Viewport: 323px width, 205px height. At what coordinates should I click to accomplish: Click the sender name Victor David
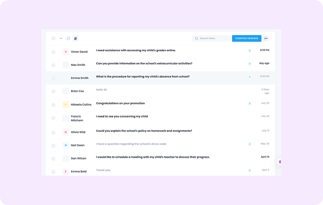coord(79,52)
